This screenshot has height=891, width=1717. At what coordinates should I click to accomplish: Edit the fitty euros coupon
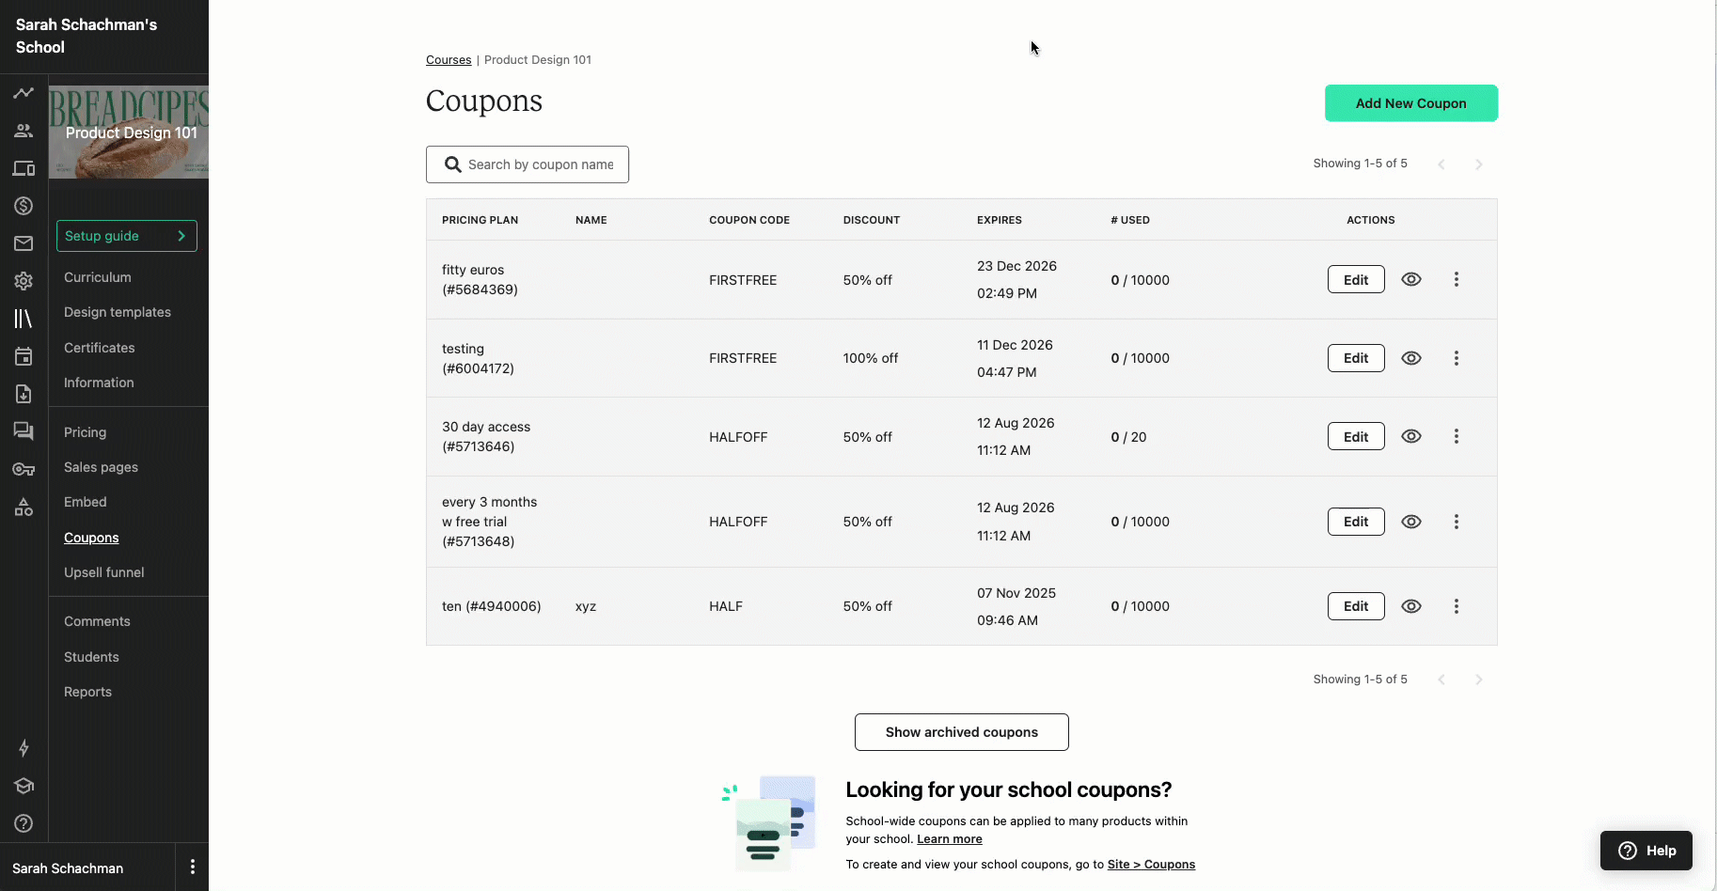(1356, 279)
